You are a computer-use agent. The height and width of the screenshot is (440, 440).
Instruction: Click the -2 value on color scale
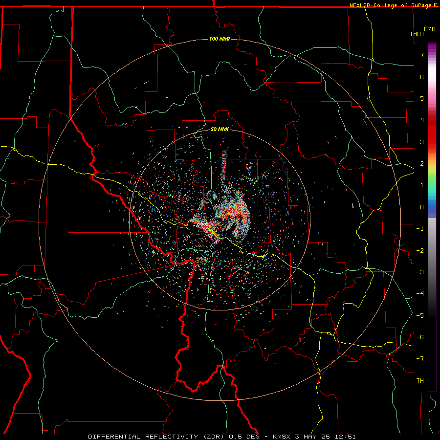point(420,251)
